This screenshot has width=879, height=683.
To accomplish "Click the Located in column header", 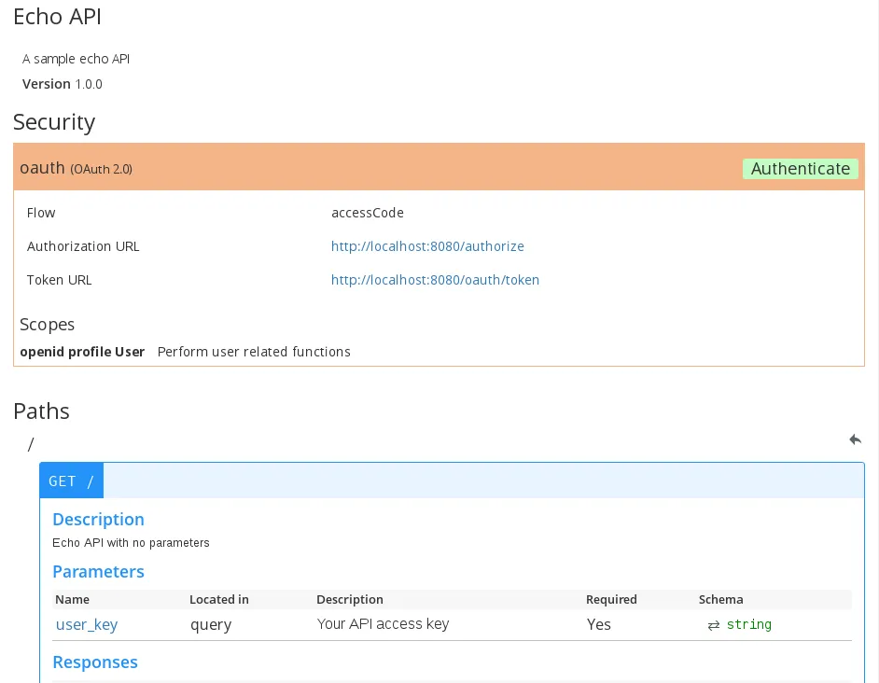I will click(x=219, y=599).
